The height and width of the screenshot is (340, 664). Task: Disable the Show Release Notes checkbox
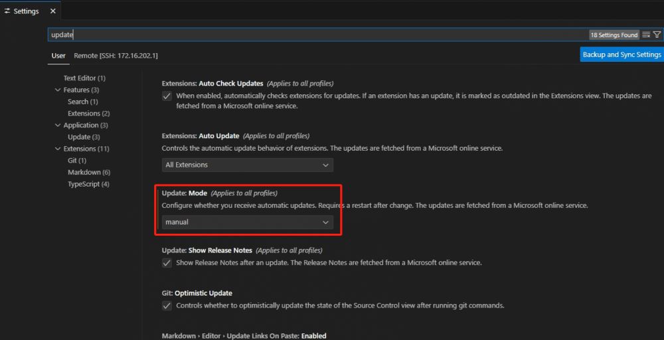pyautogui.click(x=167, y=263)
